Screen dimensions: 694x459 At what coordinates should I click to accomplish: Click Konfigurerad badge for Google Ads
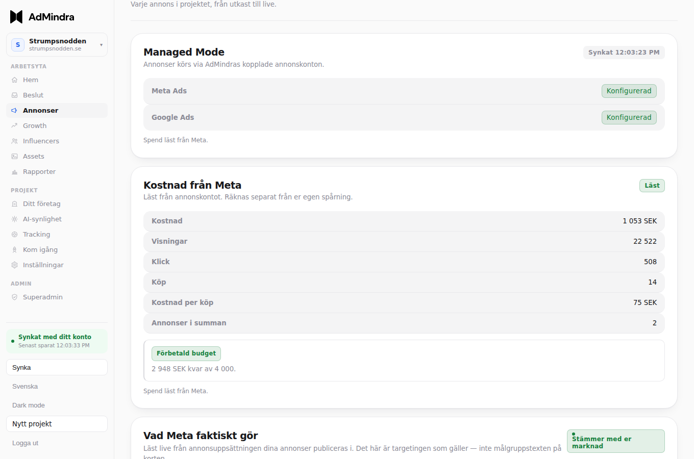[x=629, y=117]
